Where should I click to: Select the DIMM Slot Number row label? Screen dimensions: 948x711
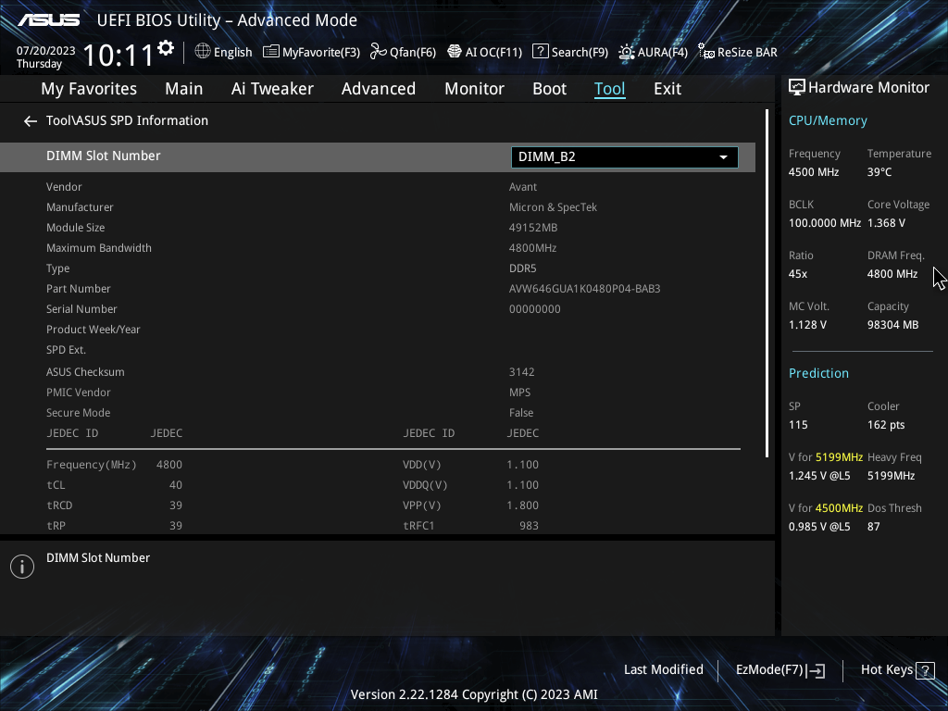click(x=104, y=156)
